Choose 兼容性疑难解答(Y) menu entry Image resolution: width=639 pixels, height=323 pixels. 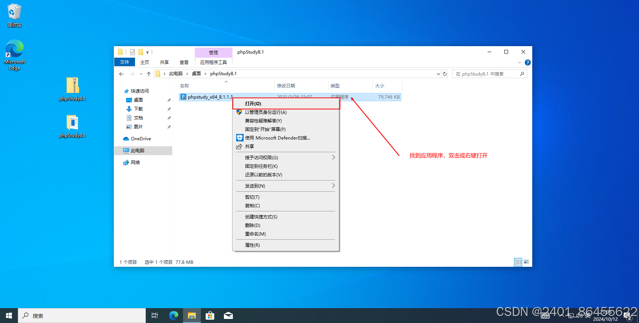[x=286, y=121]
